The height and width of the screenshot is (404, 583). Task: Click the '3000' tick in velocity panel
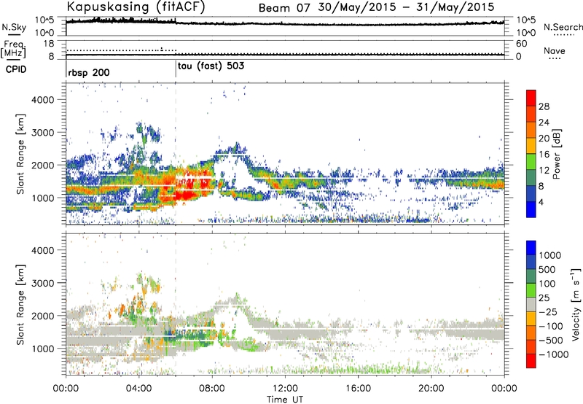43,283
